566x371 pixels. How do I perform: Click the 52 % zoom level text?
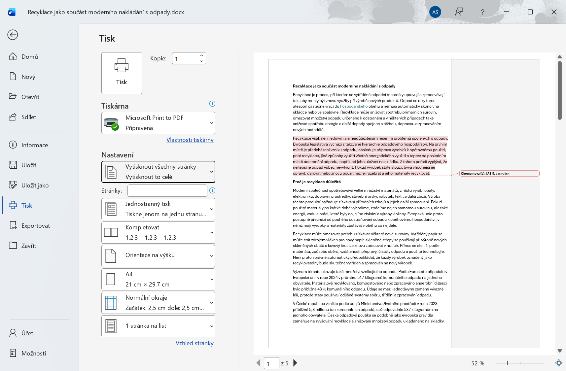click(478, 363)
